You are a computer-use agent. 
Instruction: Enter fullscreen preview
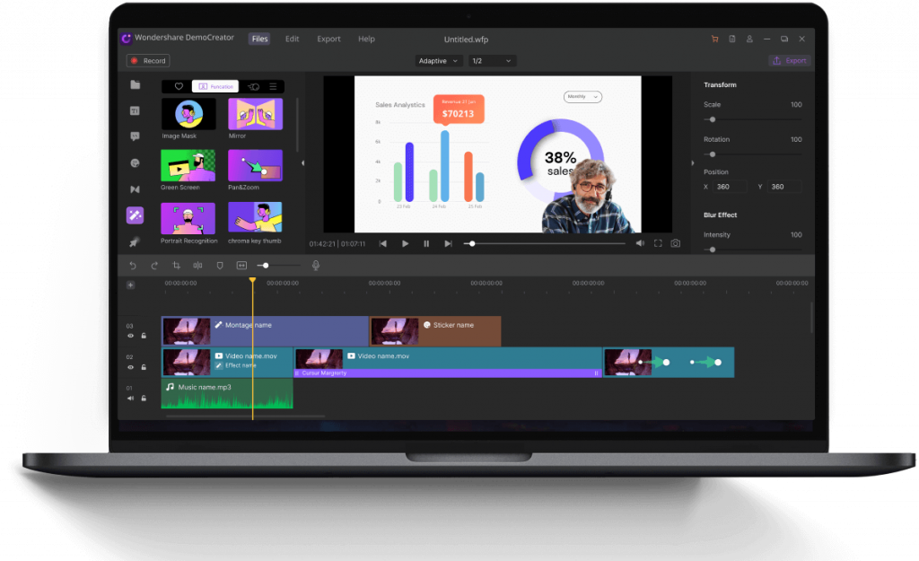(x=658, y=243)
